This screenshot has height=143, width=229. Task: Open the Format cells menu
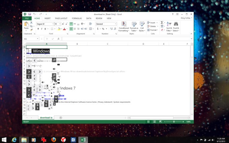153,30
